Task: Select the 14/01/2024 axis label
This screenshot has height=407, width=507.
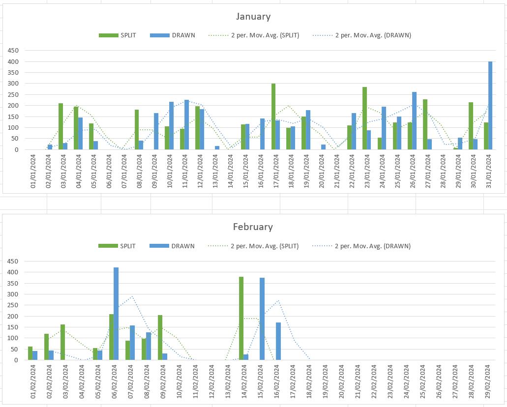Action: (x=231, y=171)
